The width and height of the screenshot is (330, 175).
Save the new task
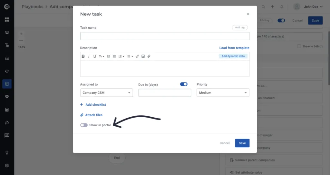tap(242, 143)
